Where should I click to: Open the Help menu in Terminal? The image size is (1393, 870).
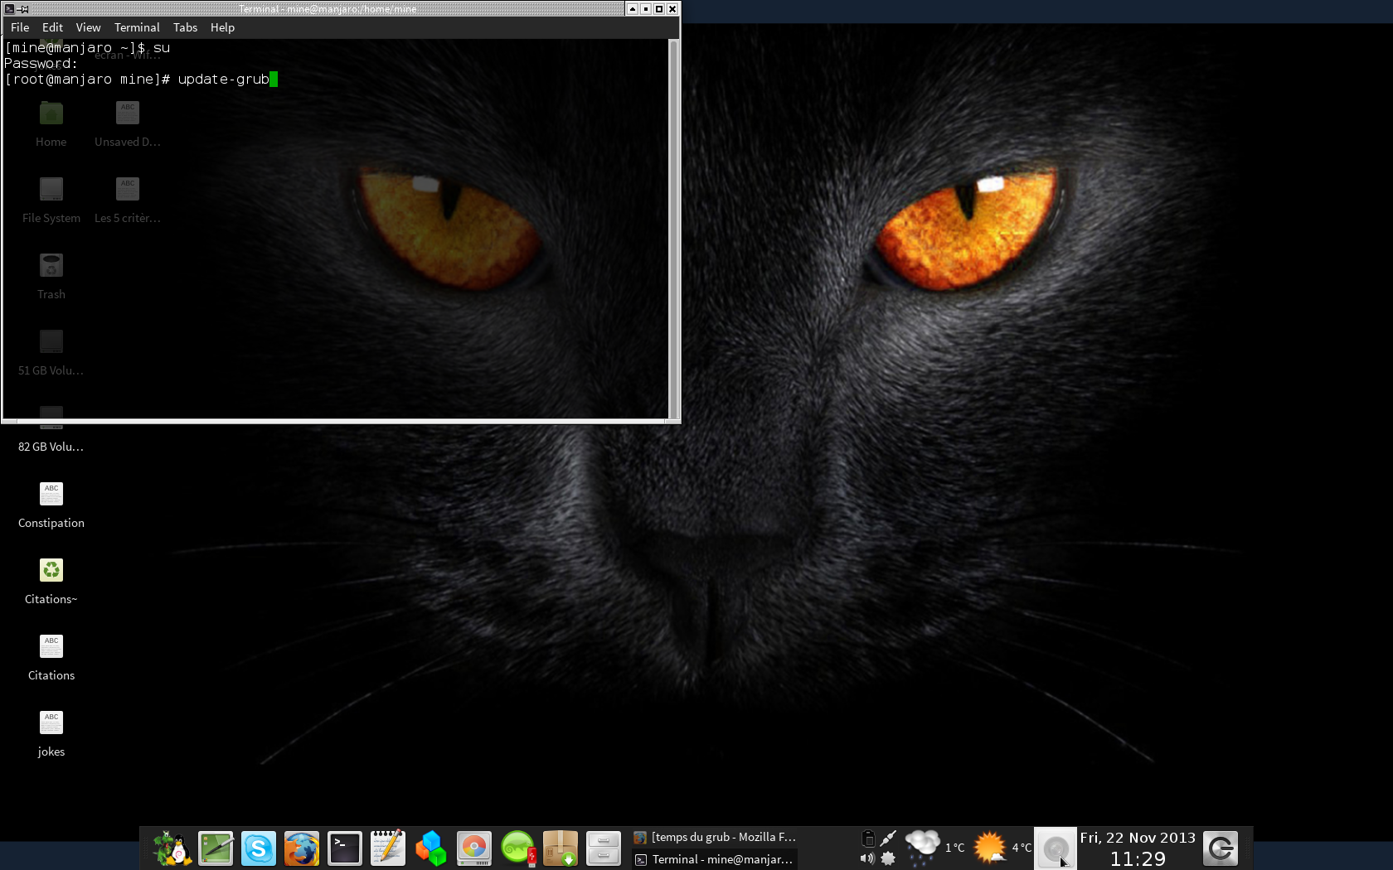point(222,27)
